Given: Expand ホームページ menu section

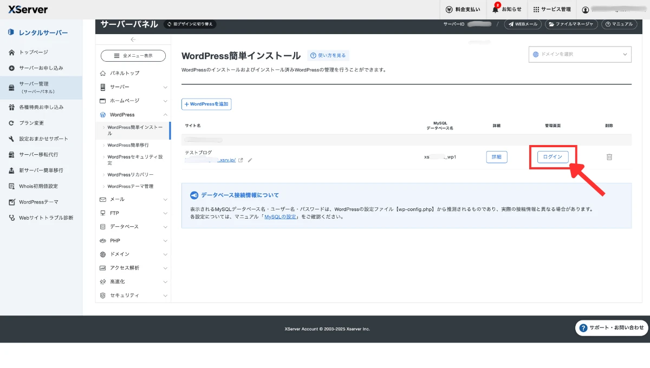Looking at the screenshot, I should pyautogui.click(x=133, y=101).
